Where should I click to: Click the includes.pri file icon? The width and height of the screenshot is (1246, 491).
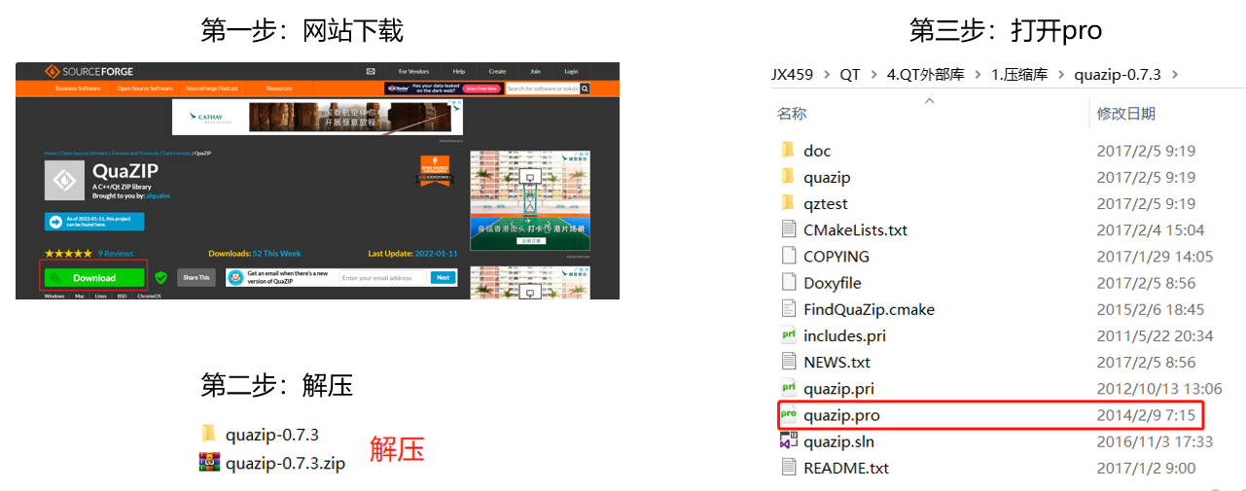pos(789,335)
